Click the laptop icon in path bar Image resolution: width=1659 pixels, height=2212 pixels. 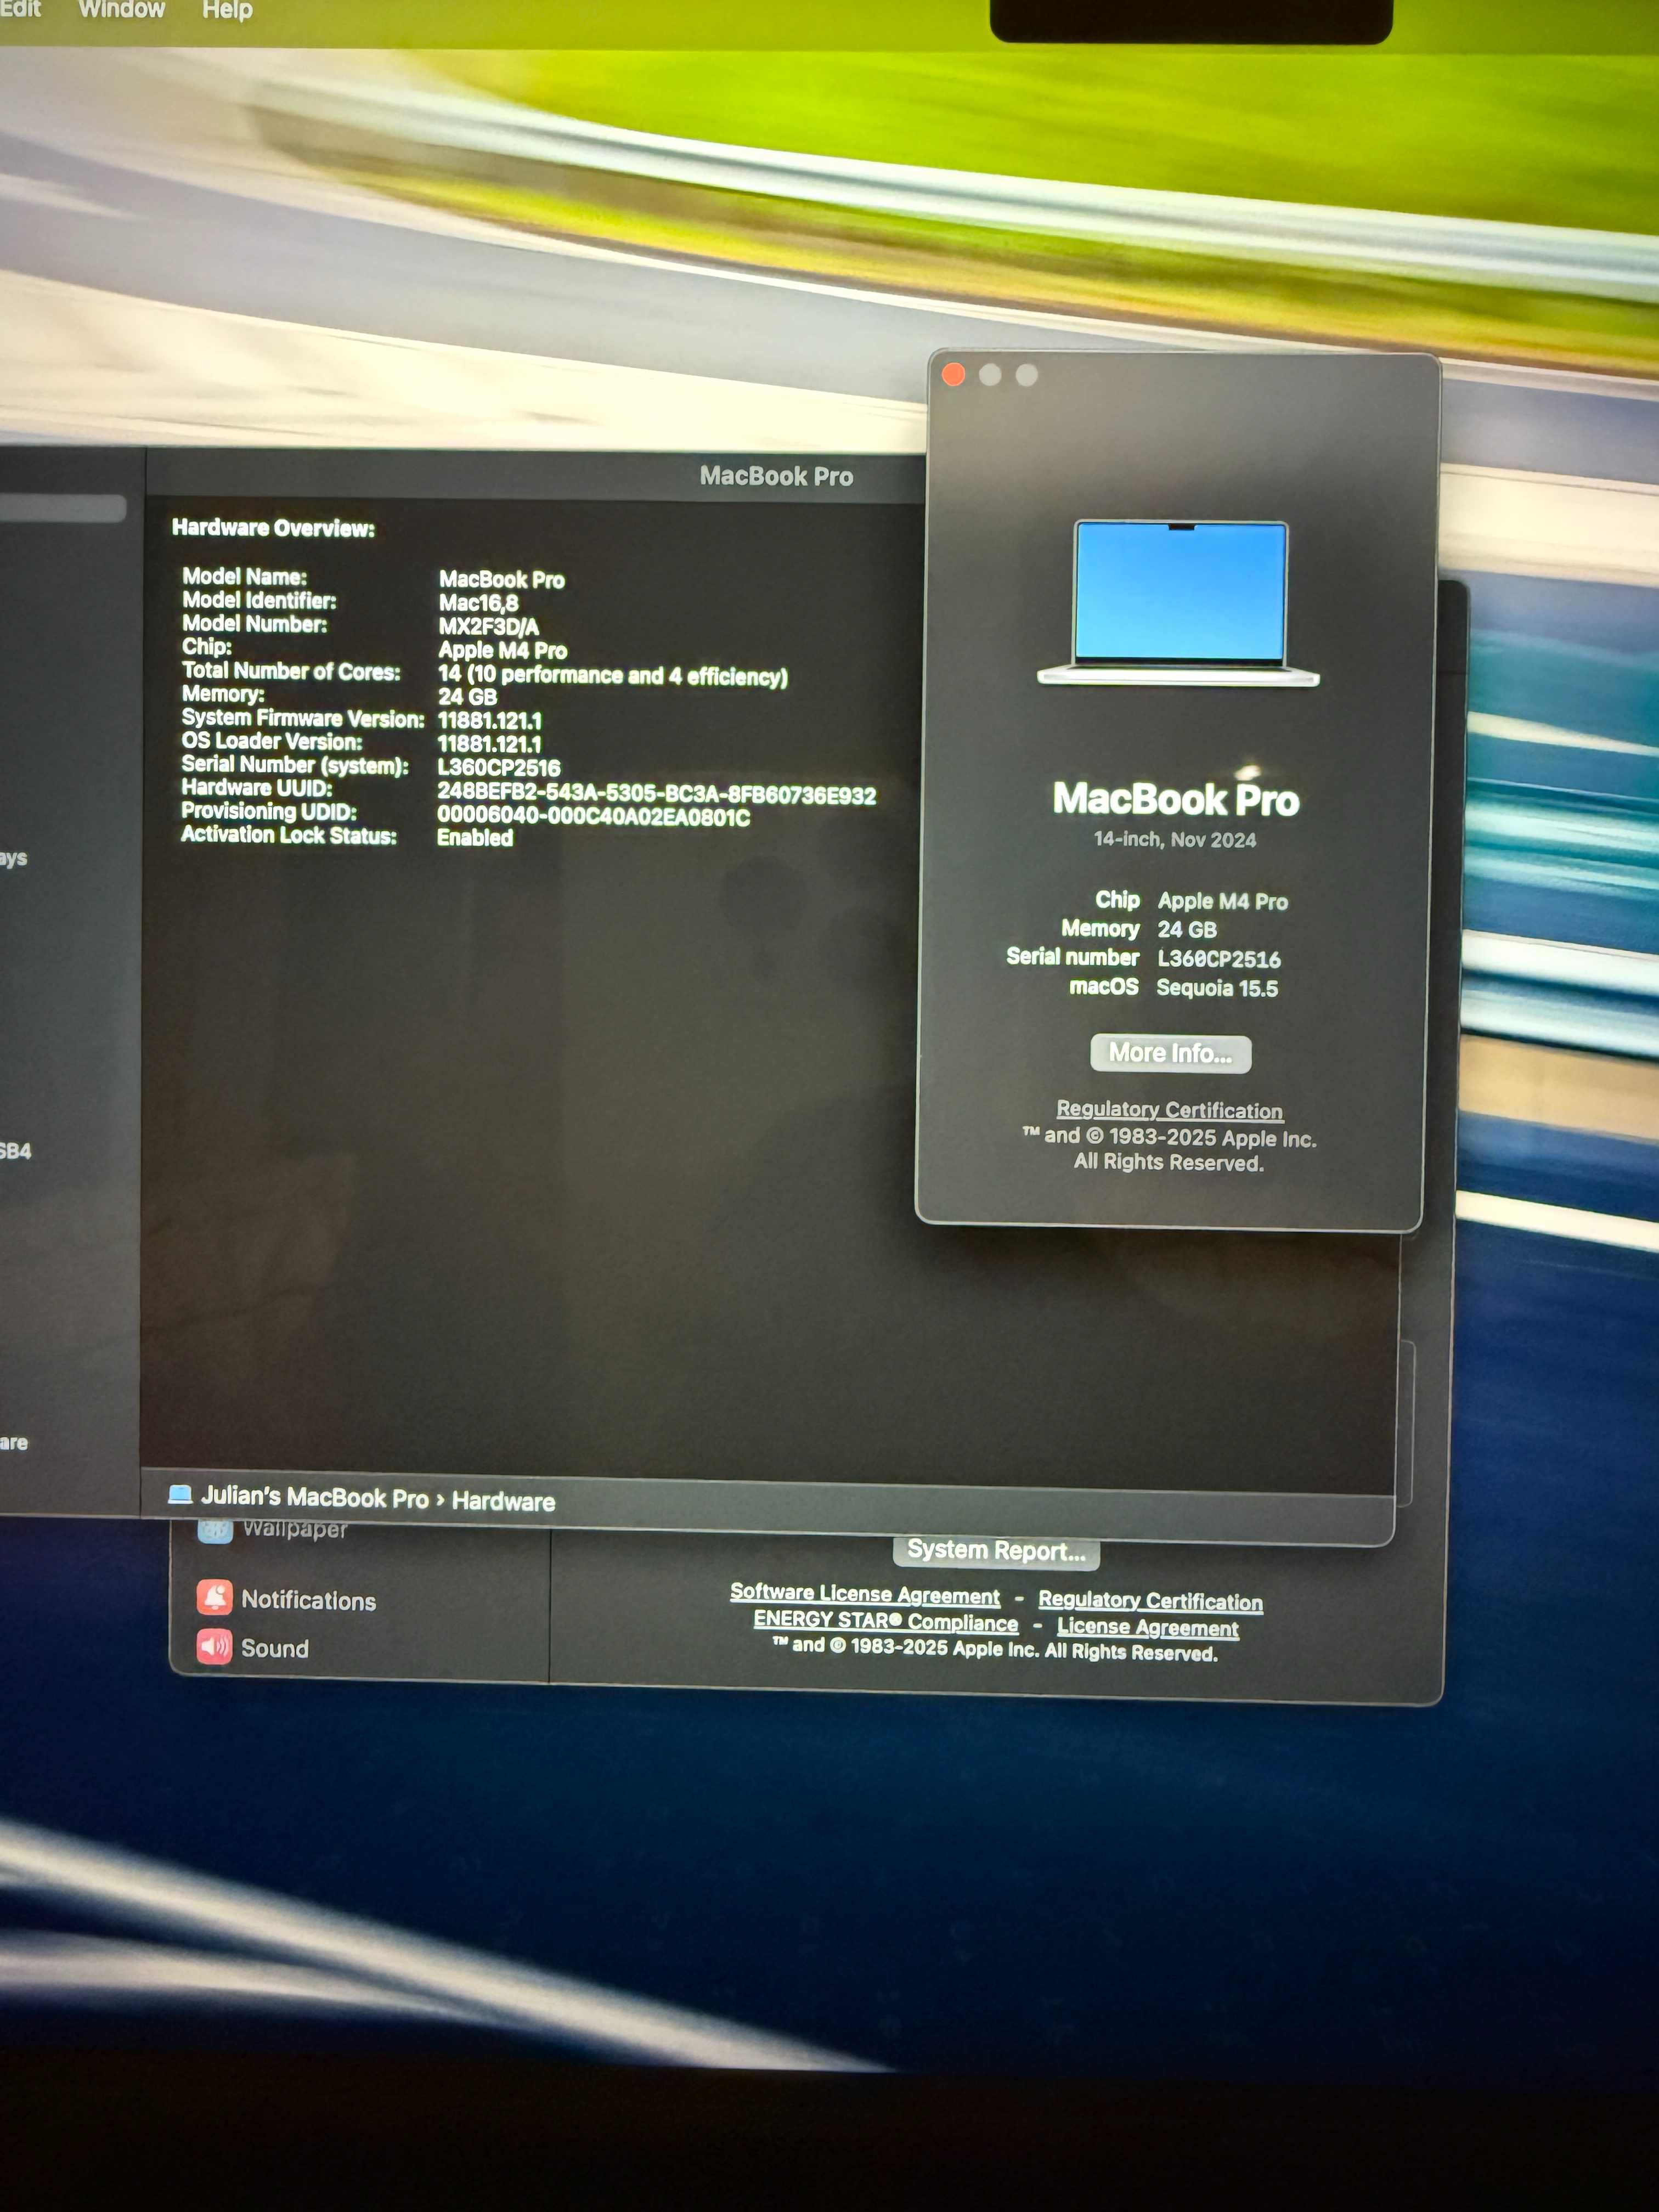[180, 1494]
